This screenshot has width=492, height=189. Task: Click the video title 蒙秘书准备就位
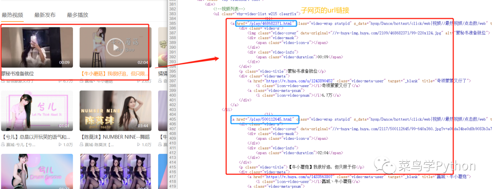click(x=18, y=74)
